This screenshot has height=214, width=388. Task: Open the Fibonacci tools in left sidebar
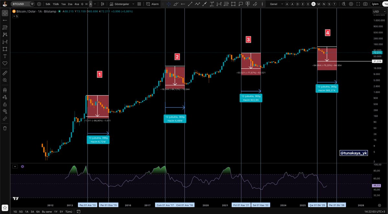click(x=5, y=27)
